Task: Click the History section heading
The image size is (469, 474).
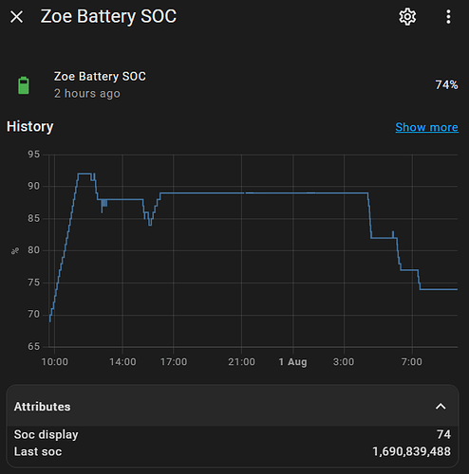Action: 30,127
